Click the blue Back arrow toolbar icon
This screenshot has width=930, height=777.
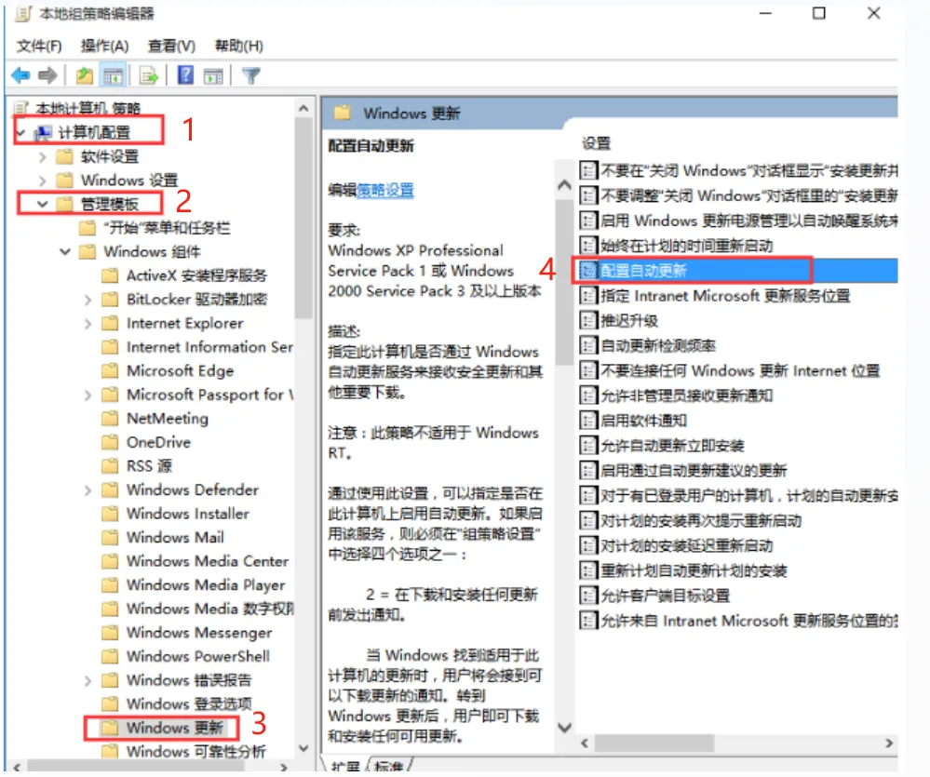click(x=20, y=75)
